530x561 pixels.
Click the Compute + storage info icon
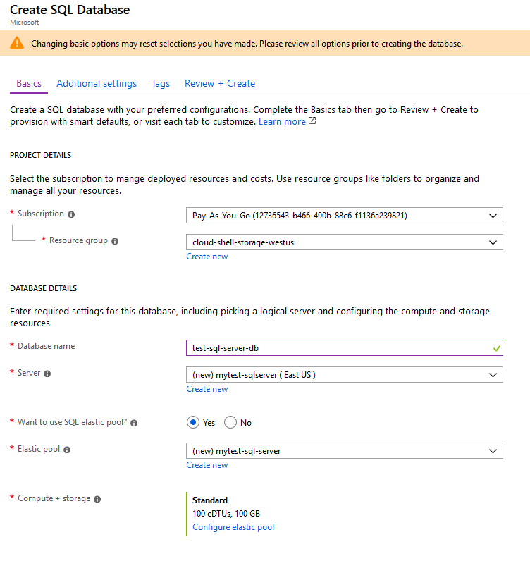[97, 499]
